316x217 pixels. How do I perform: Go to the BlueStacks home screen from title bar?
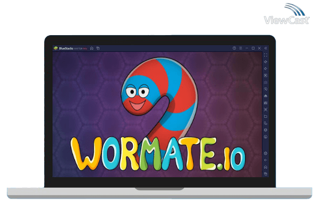point(92,48)
